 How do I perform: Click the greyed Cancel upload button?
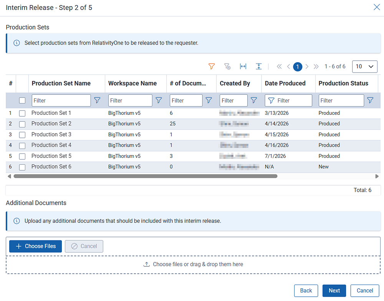coord(84,246)
